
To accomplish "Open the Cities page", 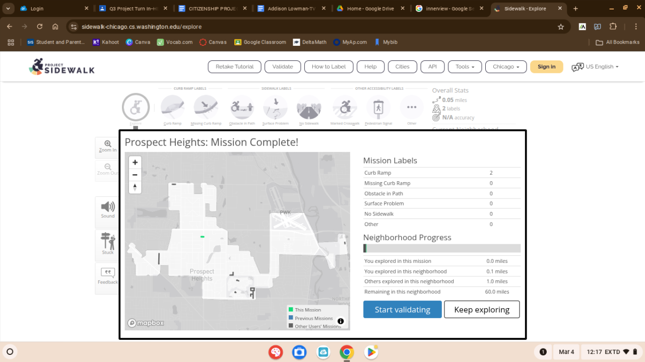I will click(x=402, y=66).
